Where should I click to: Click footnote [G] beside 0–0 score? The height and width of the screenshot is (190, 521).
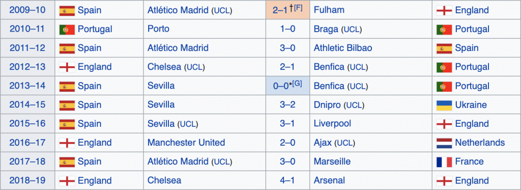(297, 84)
